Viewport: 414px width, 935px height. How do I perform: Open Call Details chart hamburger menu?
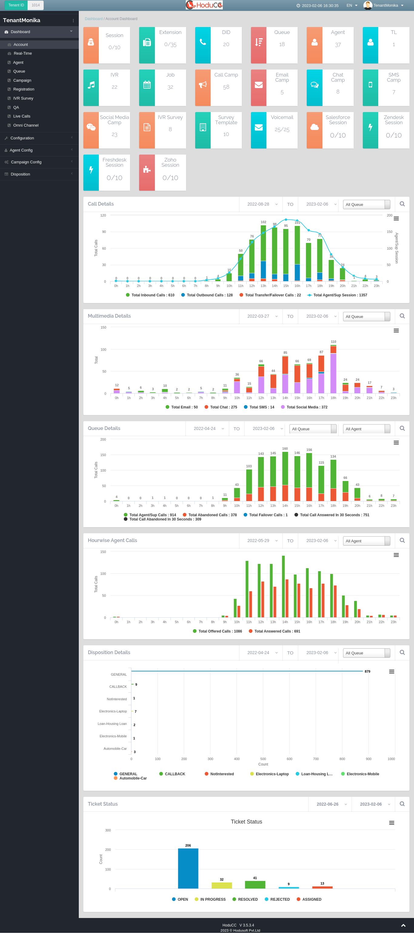click(396, 219)
